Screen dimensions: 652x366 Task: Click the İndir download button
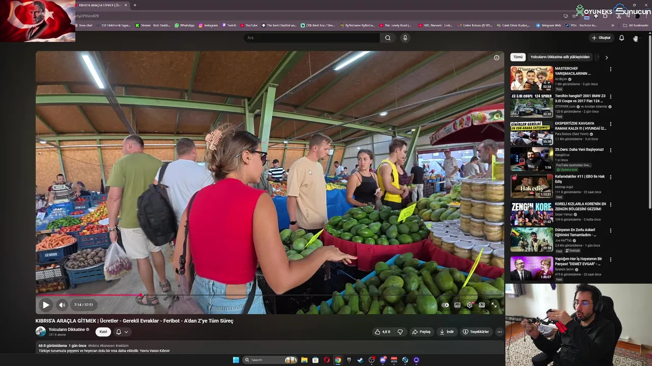click(447, 332)
